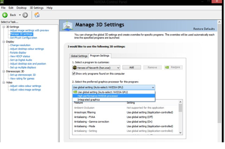
Task: Open the File menu
Action: 3,8
